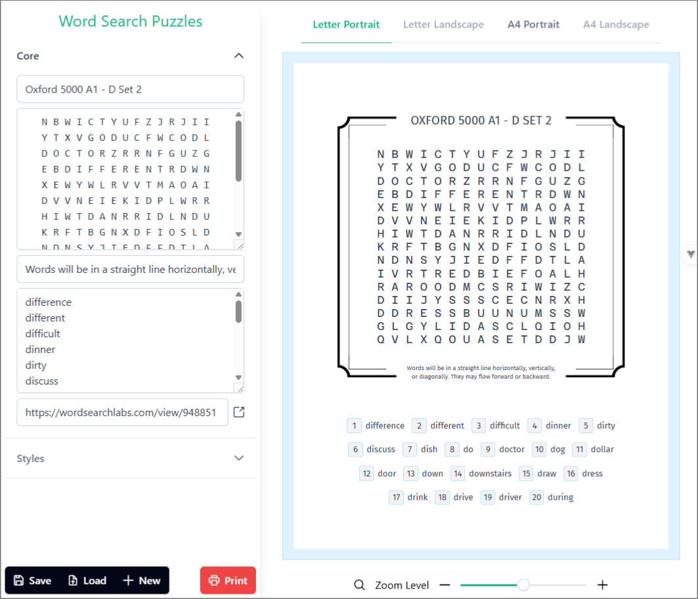
Task: Select the A4 Portrait tab
Action: click(x=533, y=24)
